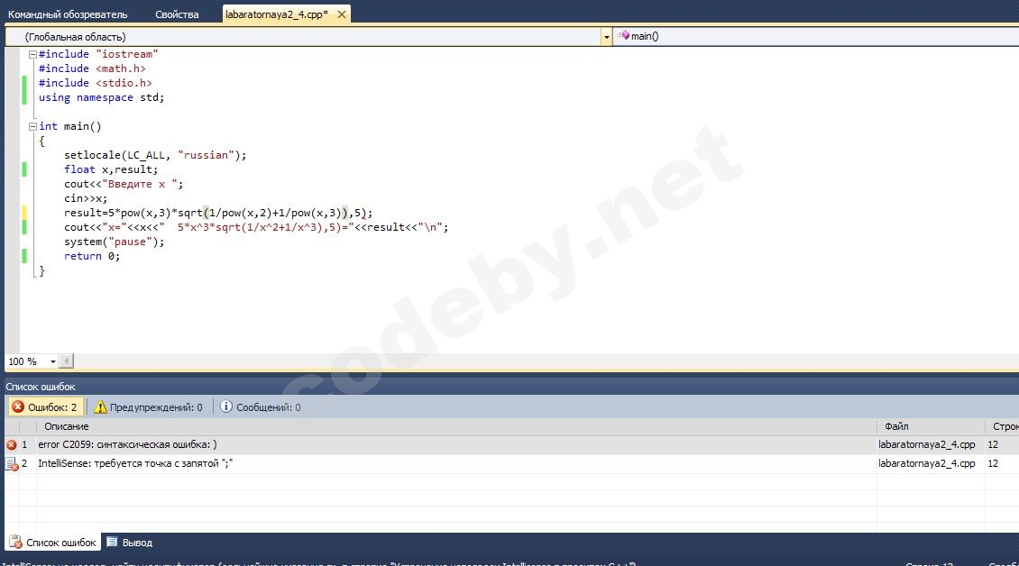Switch to Вывод bottom tab
Image resolution: width=1019 pixels, height=566 pixels.
point(129,543)
